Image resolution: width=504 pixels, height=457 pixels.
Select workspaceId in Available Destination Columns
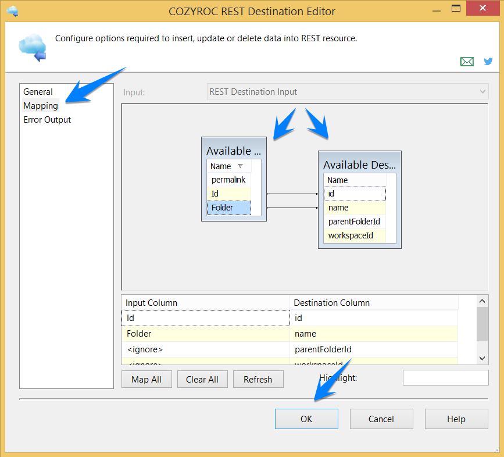tap(355, 235)
